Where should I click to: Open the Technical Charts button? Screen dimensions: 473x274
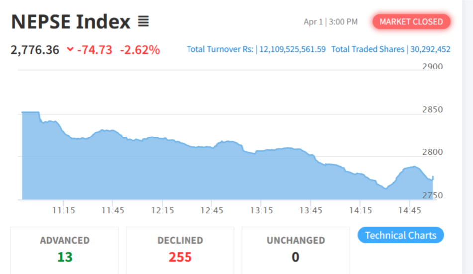coord(400,235)
